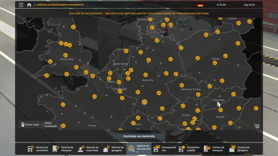
Task: Select agency marker right of Bélgica label
Action: pos(119,82)
